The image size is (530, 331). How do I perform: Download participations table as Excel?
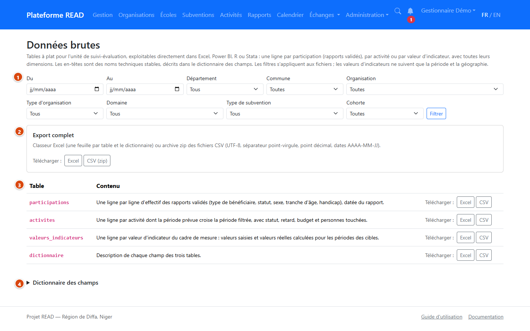(x=466, y=202)
